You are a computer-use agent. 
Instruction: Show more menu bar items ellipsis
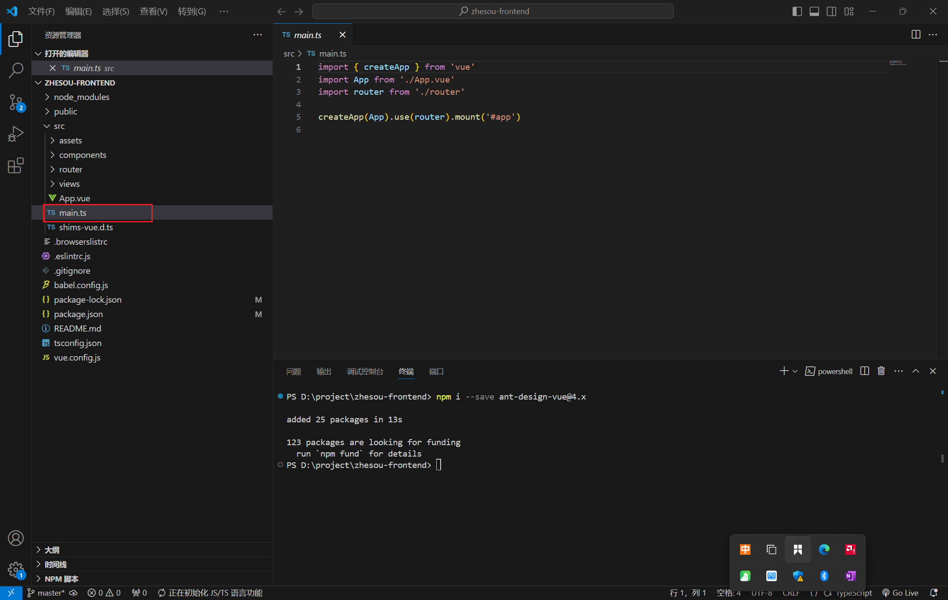(x=224, y=11)
